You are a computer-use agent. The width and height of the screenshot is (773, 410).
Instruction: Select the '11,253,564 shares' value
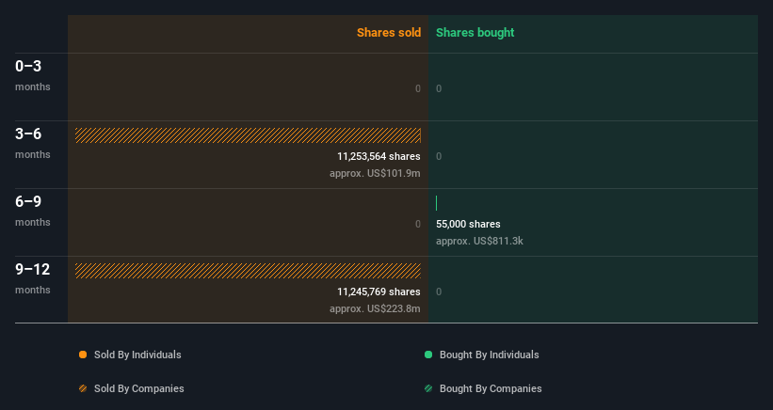378,156
